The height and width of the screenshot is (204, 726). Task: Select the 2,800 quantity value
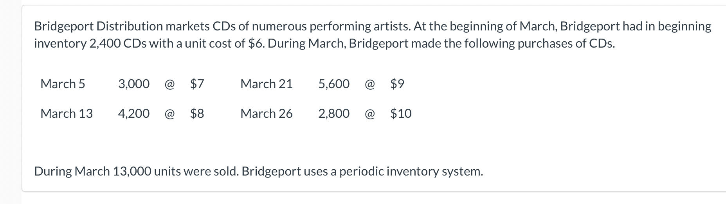click(x=334, y=114)
